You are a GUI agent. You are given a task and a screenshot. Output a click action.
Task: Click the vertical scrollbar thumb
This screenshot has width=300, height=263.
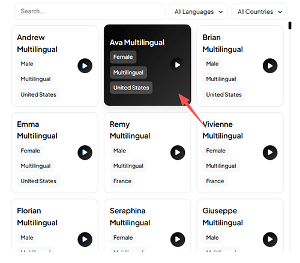click(x=290, y=26)
